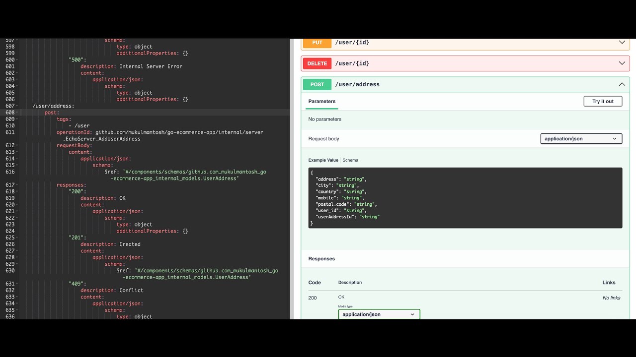Image resolution: width=636 pixels, height=357 pixels.
Task: Click the red DELETE method badge
Action: 317,63
